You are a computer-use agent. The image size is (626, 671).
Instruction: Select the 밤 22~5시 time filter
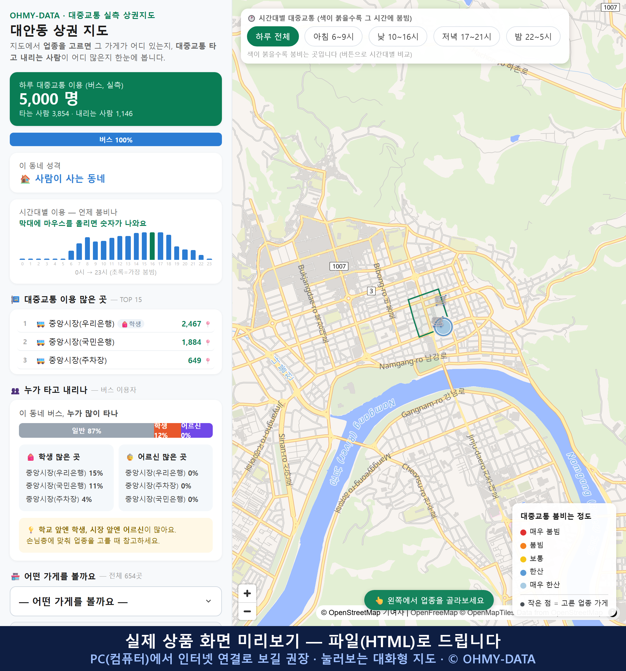point(533,36)
